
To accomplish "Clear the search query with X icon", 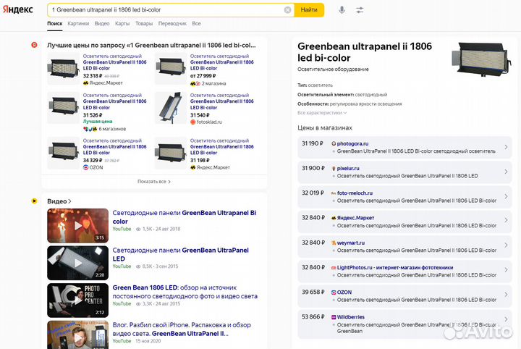I will 287,10.
